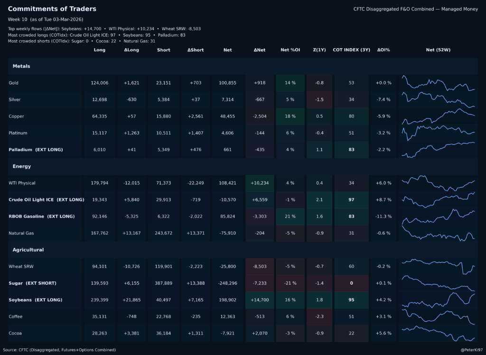This screenshot has height=355, width=486.
Task: Click the RBOB Gasoline row label
Action: click(x=42, y=217)
